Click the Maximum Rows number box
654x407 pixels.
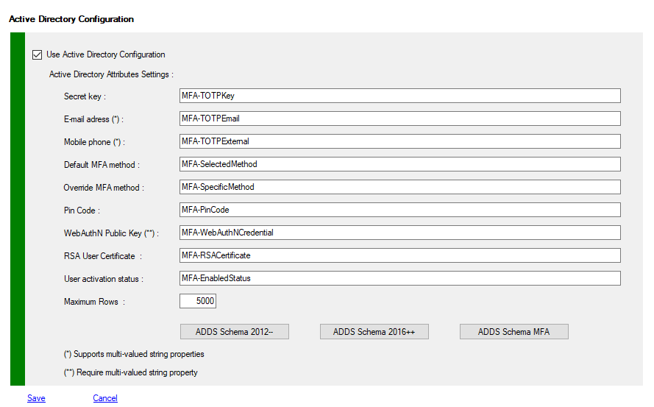[x=198, y=301]
